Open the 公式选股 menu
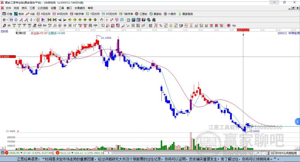The width and height of the screenshot is (300, 162). coord(43,8)
